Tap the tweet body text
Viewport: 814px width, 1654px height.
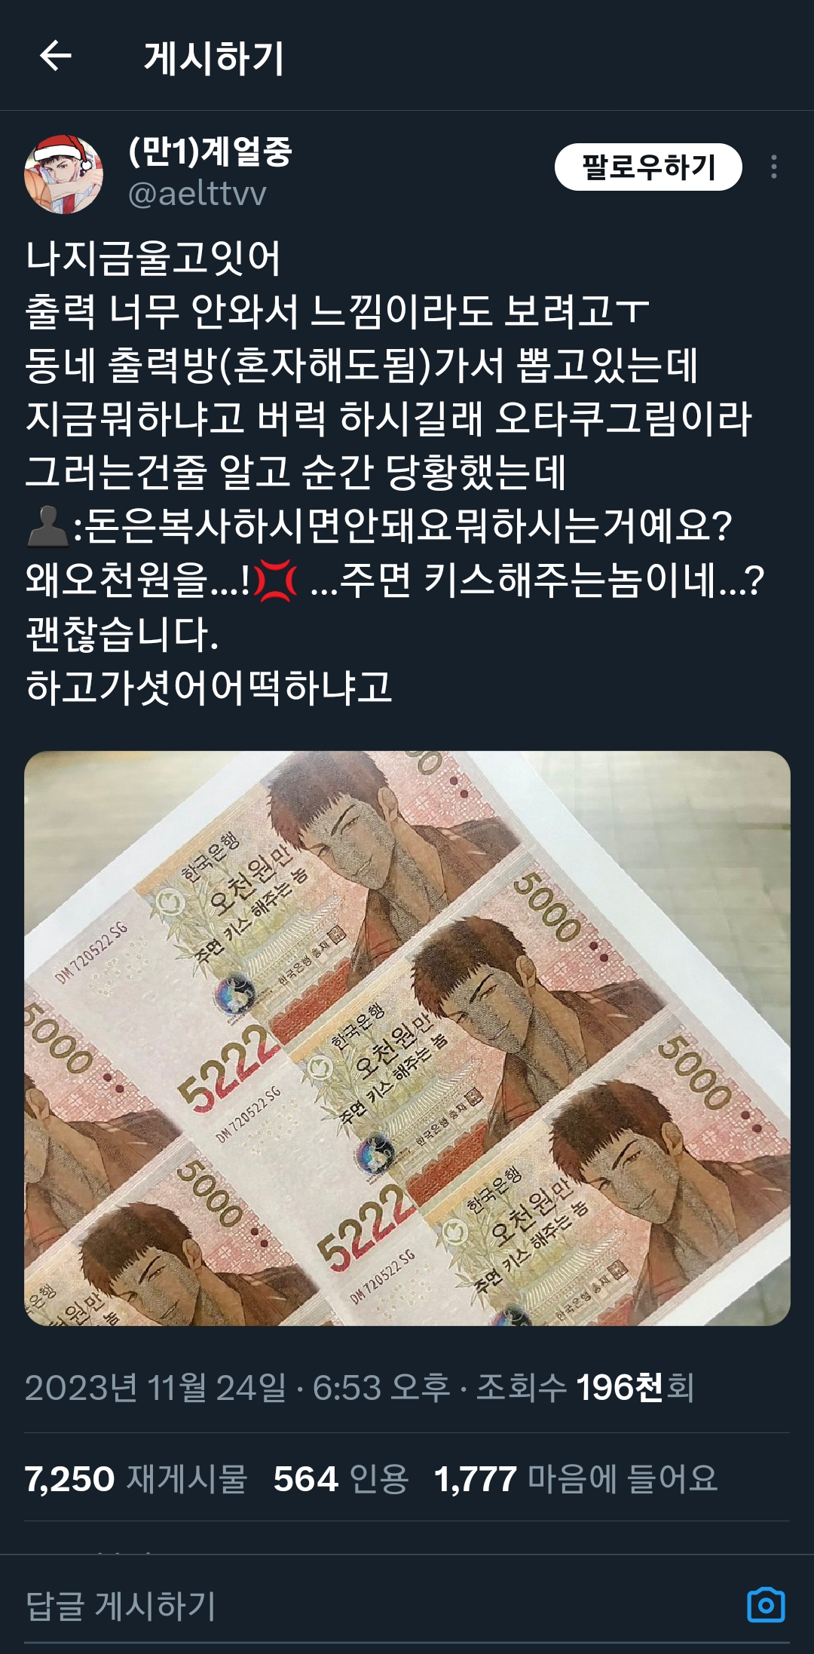pos(394,473)
